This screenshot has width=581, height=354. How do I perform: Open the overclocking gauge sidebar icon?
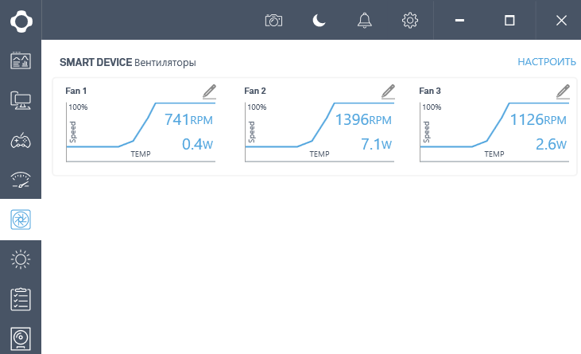(21, 181)
